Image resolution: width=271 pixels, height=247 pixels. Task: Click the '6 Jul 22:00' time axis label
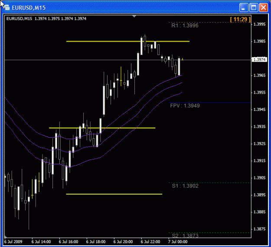(x=150, y=242)
